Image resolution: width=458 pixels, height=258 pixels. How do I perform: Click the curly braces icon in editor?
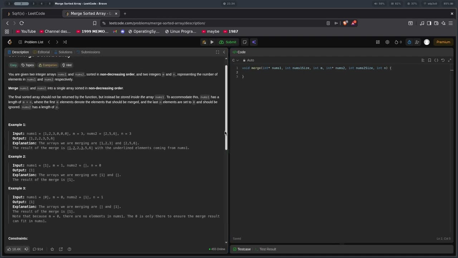pyautogui.click(x=436, y=60)
